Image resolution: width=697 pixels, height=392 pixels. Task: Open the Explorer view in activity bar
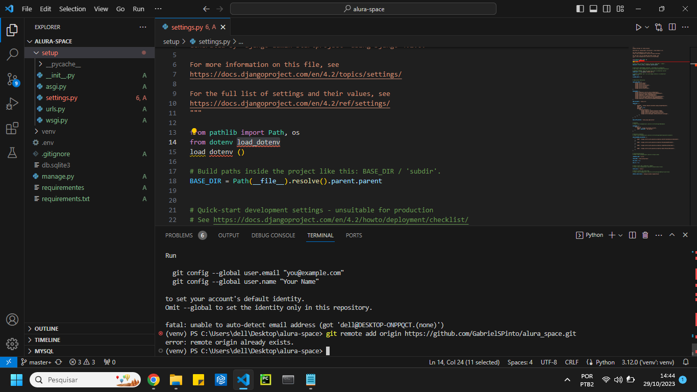click(x=12, y=30)
